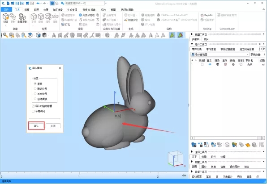Click the 创建 (Create) part icon in ribbon
Viewport: 267px width, 184px height.
click(x=6, y=17)
